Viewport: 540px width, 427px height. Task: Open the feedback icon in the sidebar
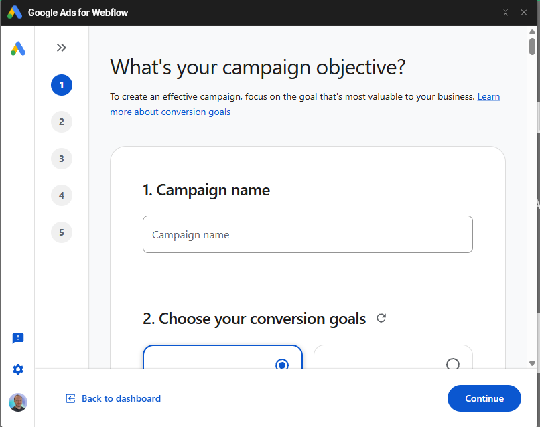tap(18, 338)
